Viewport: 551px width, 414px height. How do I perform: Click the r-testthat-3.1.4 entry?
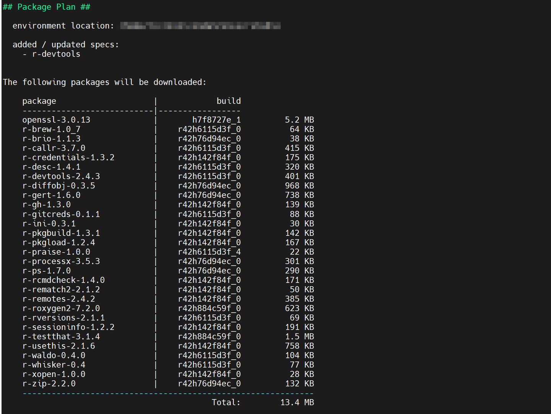(x=61, y=336)
